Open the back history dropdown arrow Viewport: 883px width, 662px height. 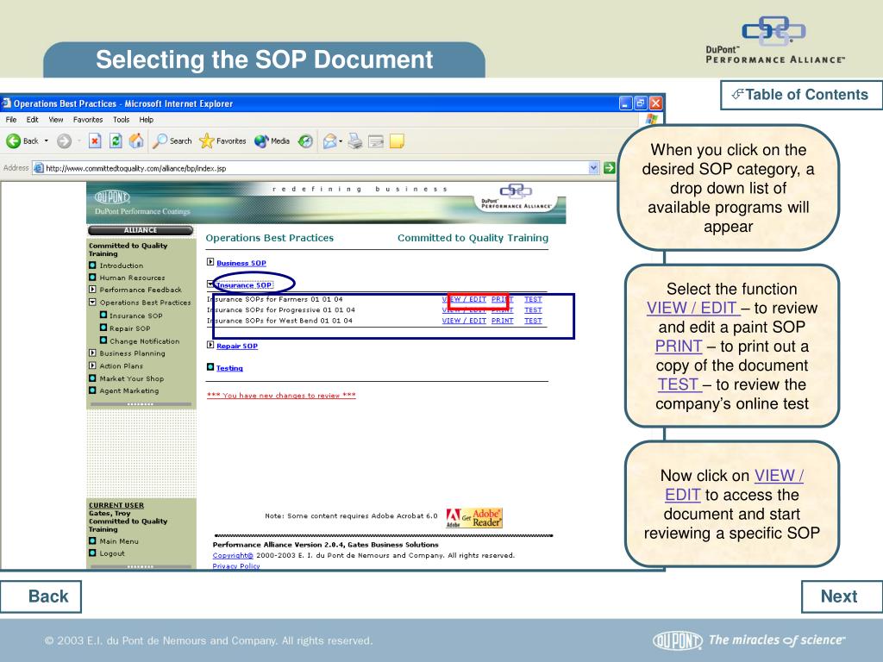coord(47,141)
